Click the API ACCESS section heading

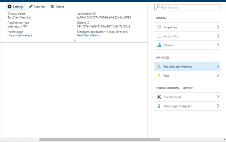[163, 57]
